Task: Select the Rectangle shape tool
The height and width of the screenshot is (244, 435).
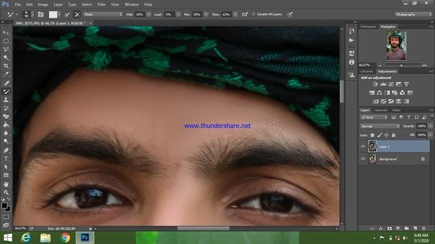Action: [6, 175]
